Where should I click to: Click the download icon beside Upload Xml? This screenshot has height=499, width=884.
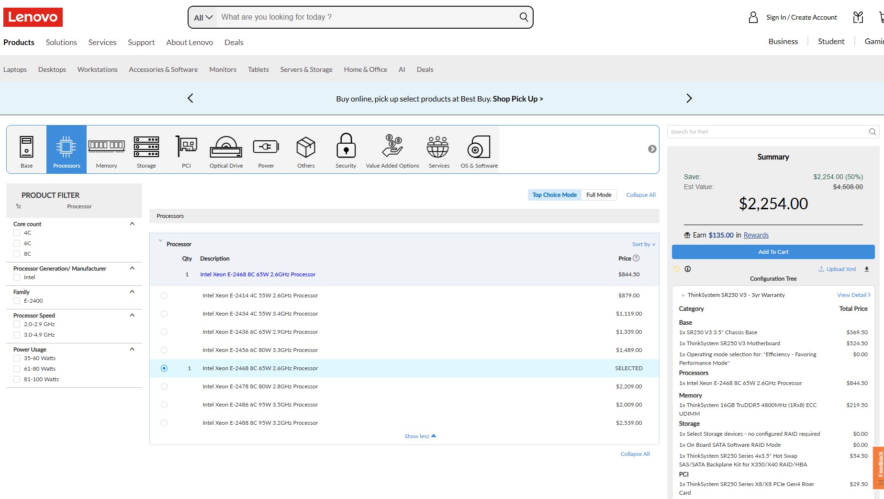click(x=866, y=269)
